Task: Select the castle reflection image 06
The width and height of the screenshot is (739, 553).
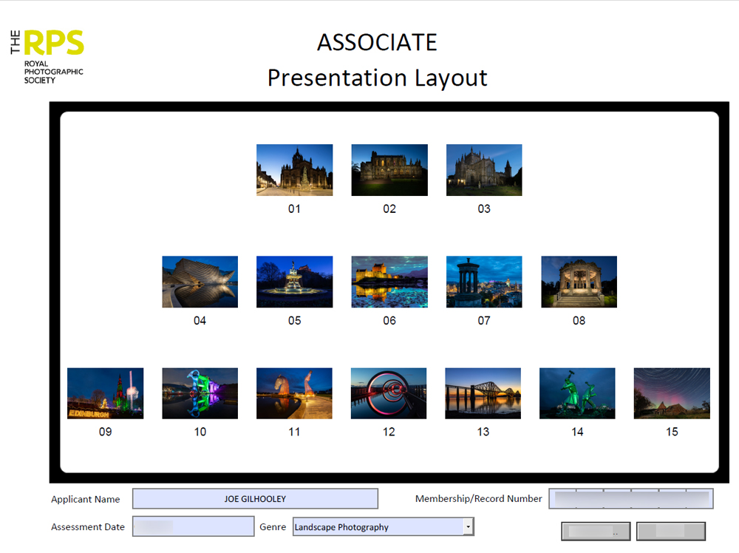Action: pos(389,282)
